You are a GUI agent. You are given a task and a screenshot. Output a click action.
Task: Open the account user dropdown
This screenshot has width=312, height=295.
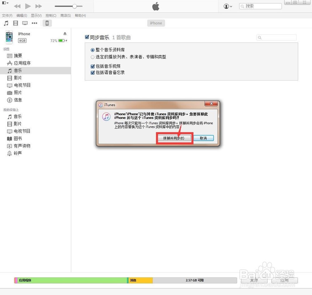pos(228,6)
